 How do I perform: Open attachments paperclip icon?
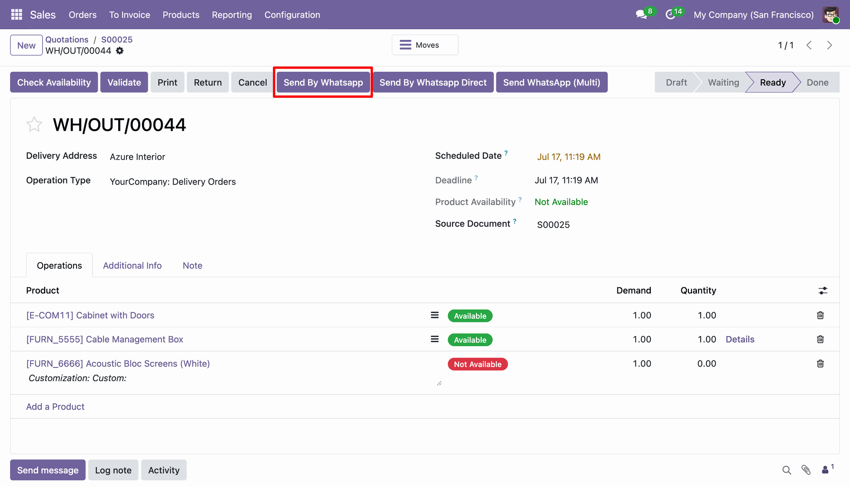[806, 470]
